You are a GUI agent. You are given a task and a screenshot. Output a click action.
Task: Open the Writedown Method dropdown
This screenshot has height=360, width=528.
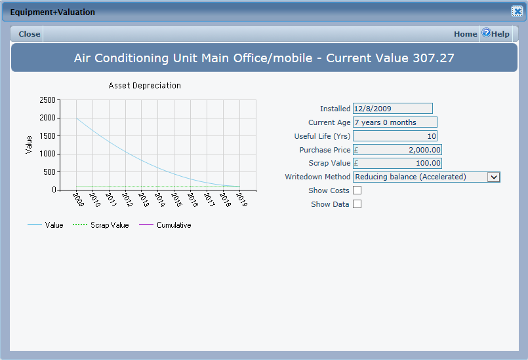click(x=420, y=177)
